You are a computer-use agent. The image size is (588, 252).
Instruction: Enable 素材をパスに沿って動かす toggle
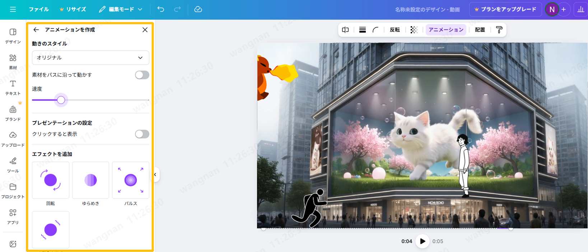point(142,75)
